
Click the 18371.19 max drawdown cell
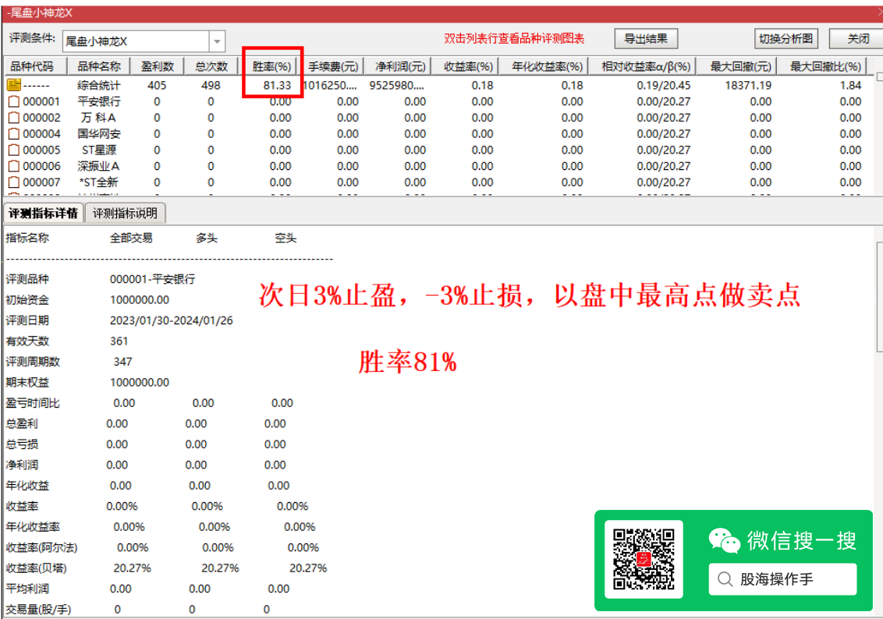748,86
